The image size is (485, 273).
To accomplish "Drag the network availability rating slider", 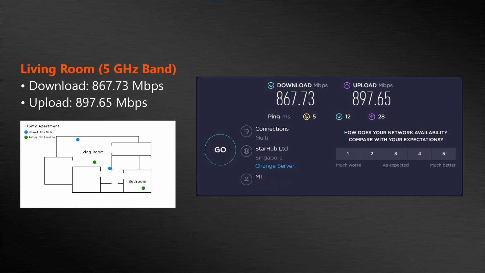I will pos(396,154).
